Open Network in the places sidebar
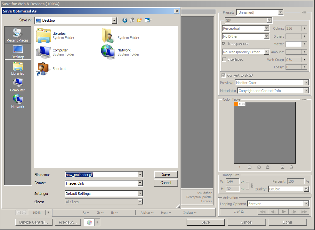Screen dimensions: 315x230 point(18,102)
